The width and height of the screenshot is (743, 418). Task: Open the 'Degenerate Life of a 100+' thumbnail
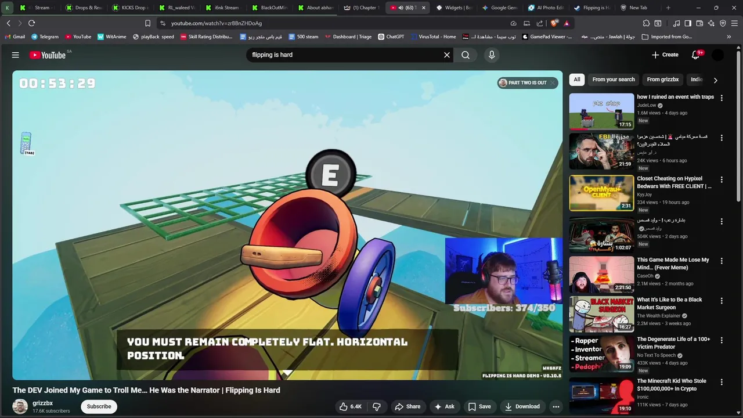coord(601,354)
